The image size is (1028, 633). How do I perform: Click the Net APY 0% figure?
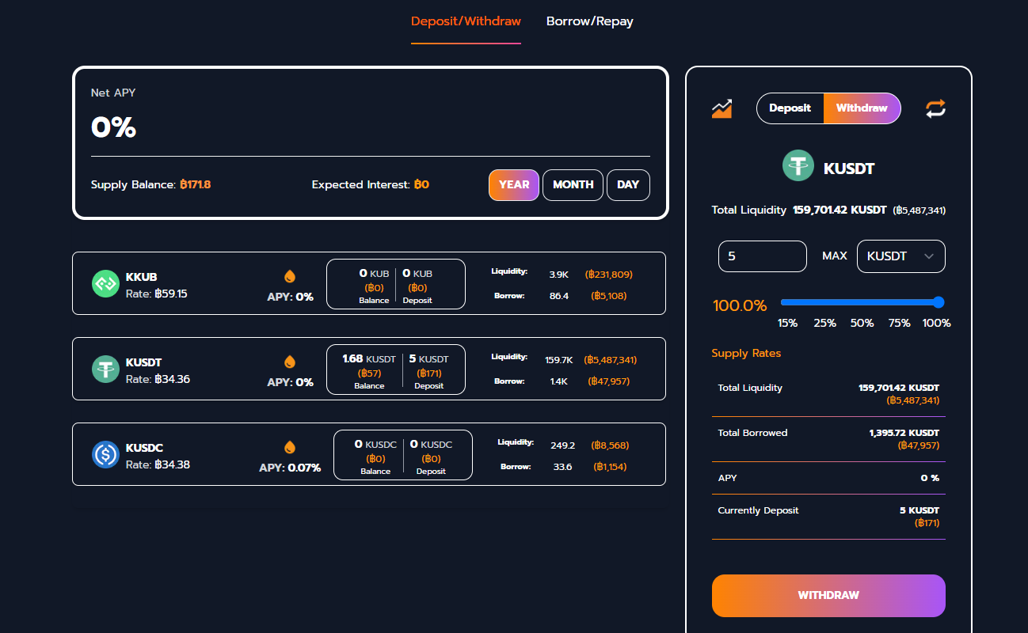(x=114, y=127)
